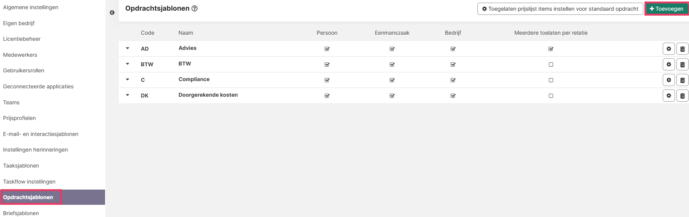
Task: Expand the C Compliance row
Action: (x=128, y=80)
